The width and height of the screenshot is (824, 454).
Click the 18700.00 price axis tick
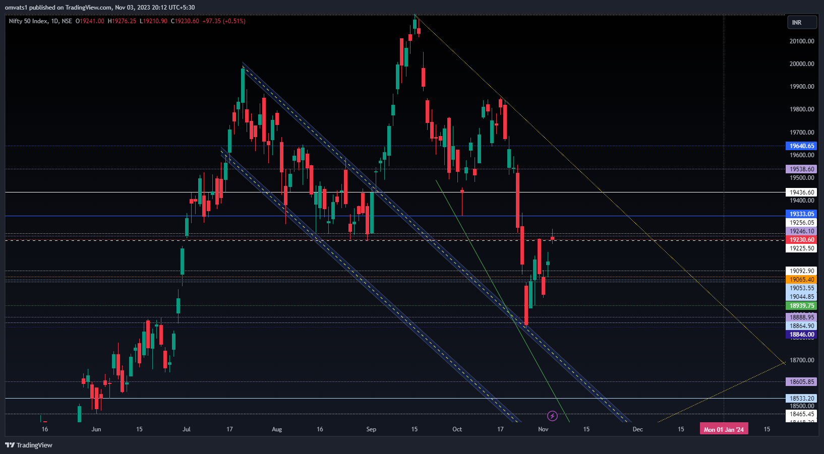point(802,360)
